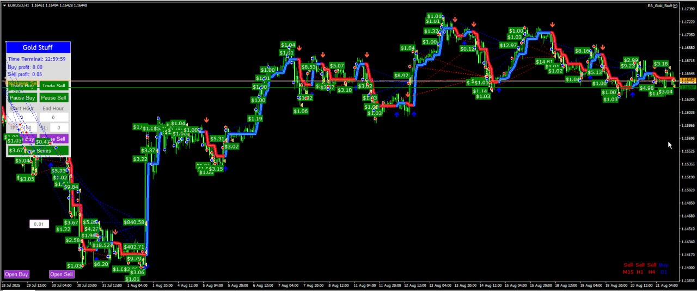
Task: Click the 1.14000 price axis label
Action: tap(687, 268)
